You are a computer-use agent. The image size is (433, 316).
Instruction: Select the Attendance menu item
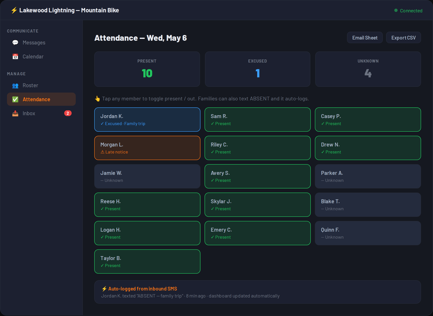pos(41,99)
